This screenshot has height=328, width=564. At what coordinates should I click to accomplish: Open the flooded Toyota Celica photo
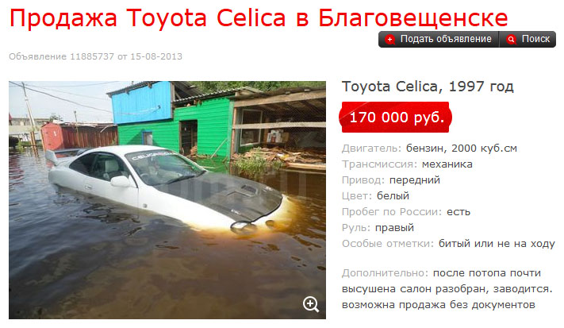(167, 200)
